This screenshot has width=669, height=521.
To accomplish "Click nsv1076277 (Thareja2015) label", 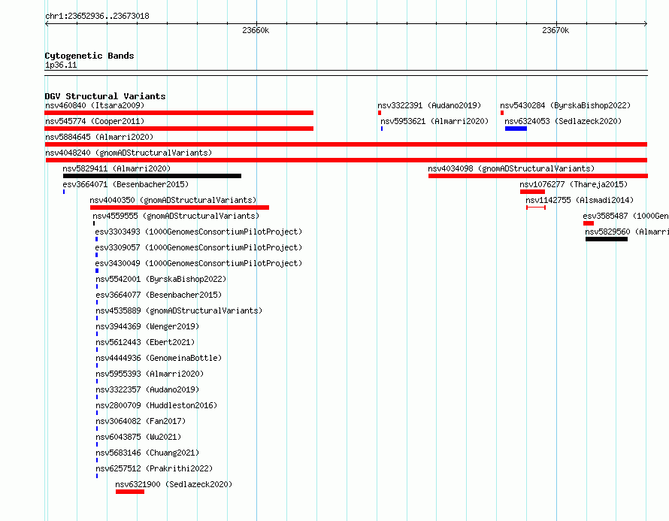I will 574,184.
